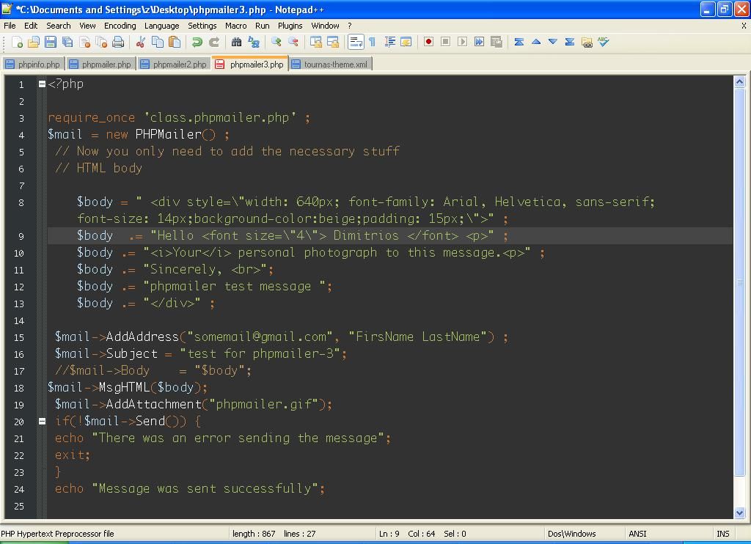The width and height of the screenshot is (751, 544).
Task: Click the INS indicator in status bar
Action: 722,534
